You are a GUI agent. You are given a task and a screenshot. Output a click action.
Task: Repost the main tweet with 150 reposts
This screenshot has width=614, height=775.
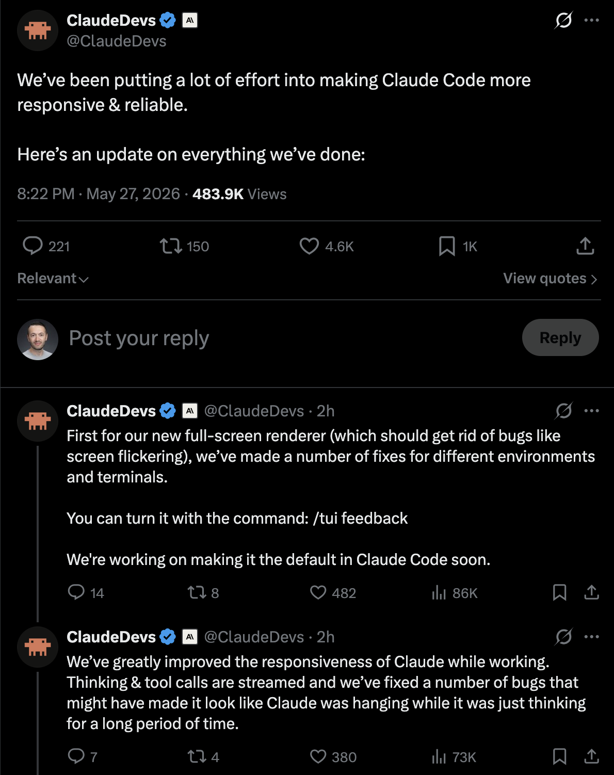point(184,246)
